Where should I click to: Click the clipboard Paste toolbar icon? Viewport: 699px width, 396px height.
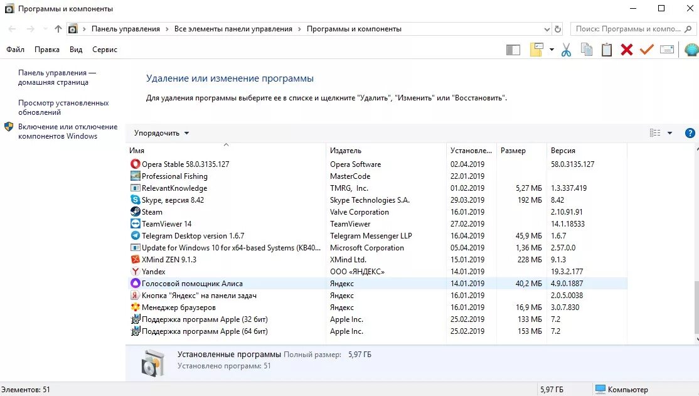point(606,50)
